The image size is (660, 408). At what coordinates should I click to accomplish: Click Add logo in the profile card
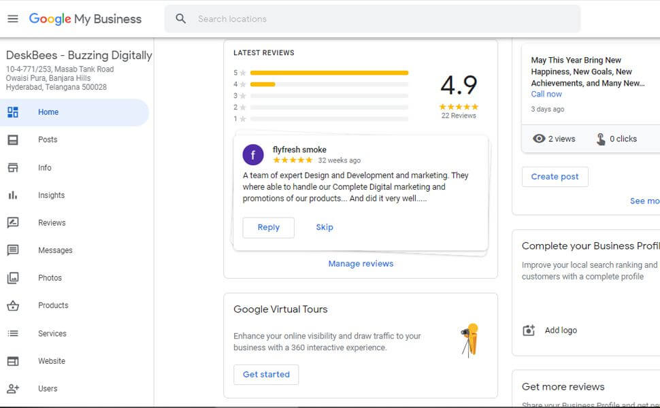(561, 330)
